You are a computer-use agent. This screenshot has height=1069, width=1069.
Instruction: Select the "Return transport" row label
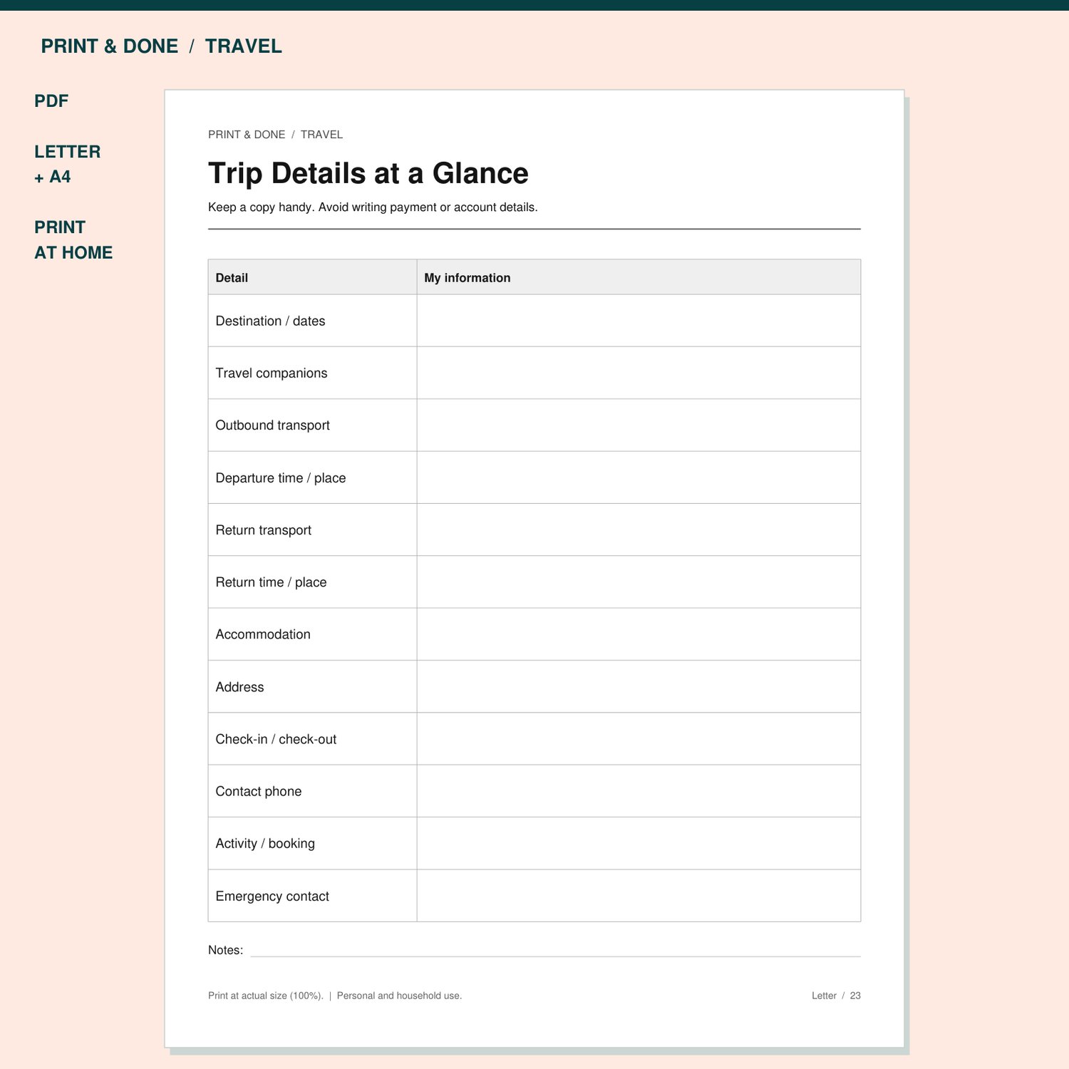(264, 530)
